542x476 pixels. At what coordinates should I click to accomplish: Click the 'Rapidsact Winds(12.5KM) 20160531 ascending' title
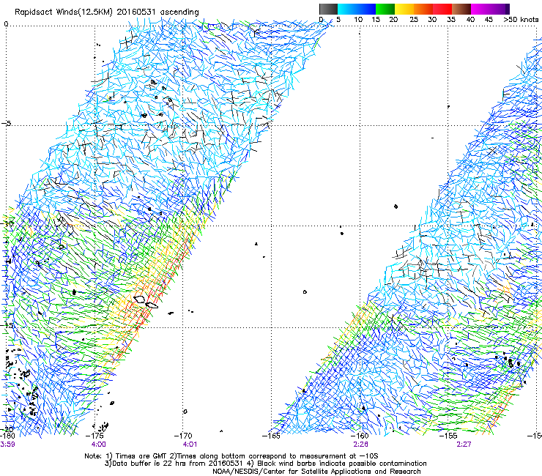tap(107, 12)
